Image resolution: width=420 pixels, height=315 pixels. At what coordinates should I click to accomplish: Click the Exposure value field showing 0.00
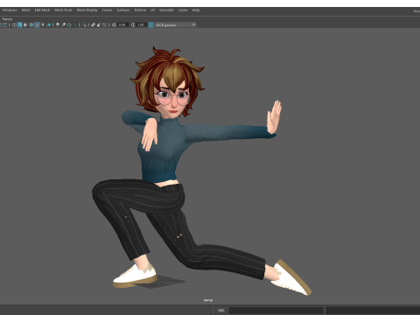pyautogui.click(x=122, y=24)
